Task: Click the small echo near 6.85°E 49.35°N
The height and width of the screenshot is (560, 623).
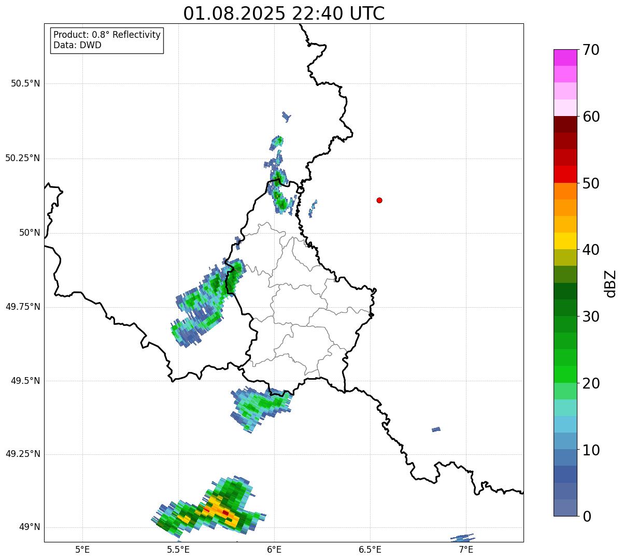Action: [x=436, y=429]
